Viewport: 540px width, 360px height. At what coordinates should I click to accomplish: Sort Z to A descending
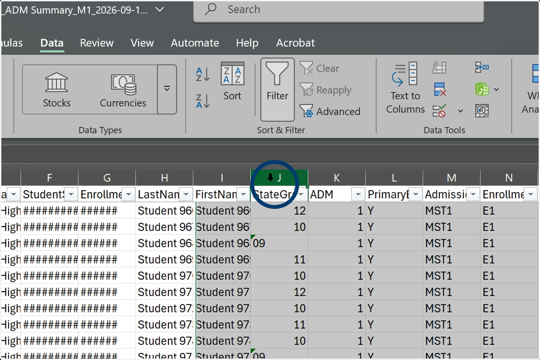tap(203, 101)
